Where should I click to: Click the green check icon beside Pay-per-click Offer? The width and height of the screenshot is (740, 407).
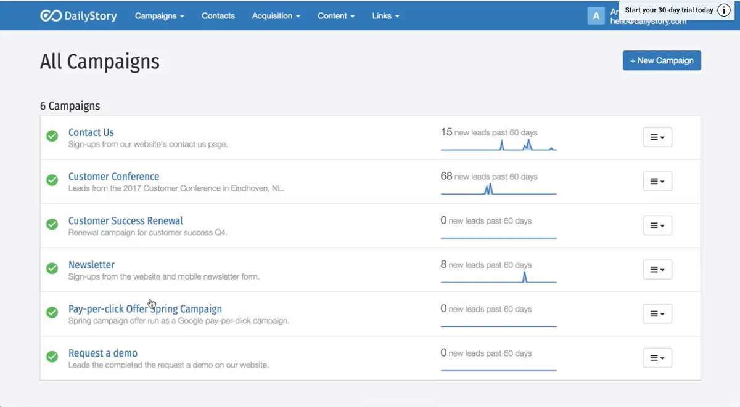[x=52, y=313]
